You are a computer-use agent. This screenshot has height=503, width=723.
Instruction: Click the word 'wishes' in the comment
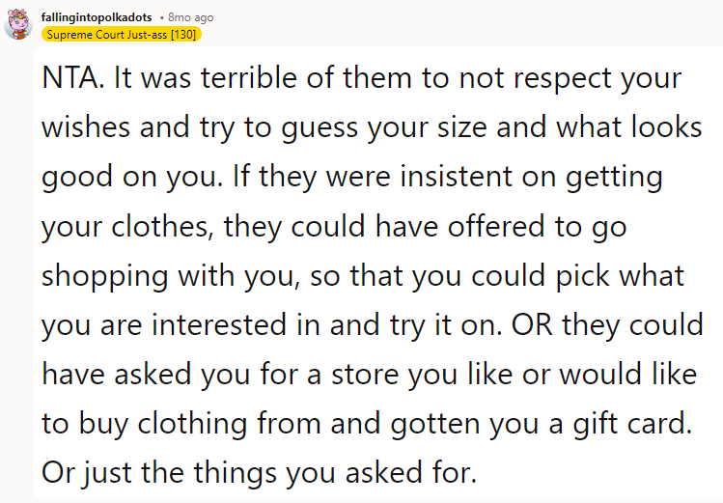88,127
